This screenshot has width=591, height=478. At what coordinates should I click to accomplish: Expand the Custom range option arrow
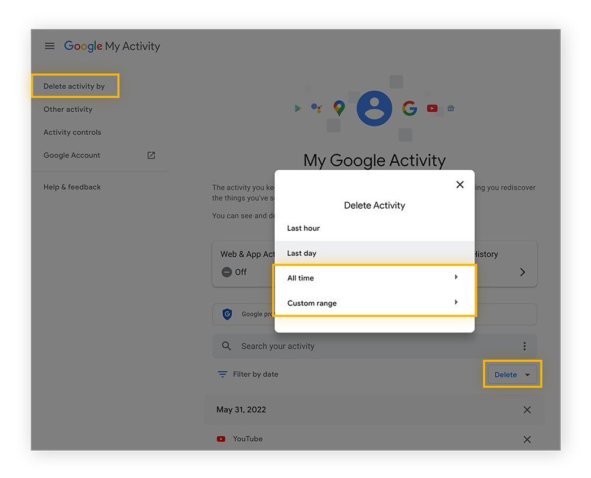point(456,302)
